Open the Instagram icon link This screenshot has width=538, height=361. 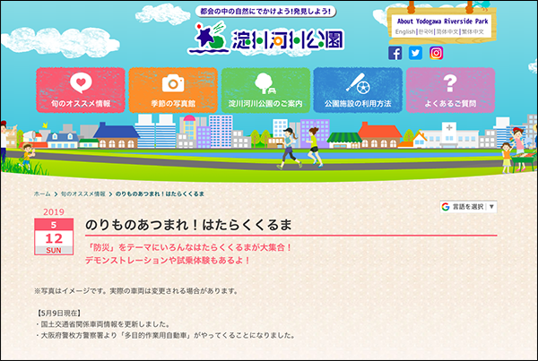coord(436,53)
